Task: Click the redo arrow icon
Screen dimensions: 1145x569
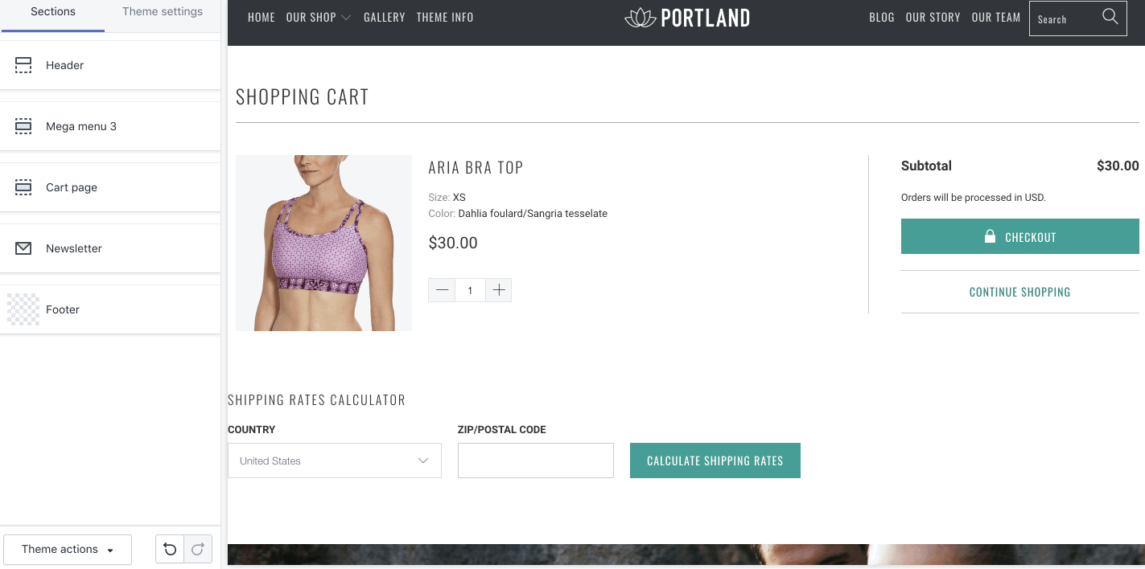Action: pos(198,550)
